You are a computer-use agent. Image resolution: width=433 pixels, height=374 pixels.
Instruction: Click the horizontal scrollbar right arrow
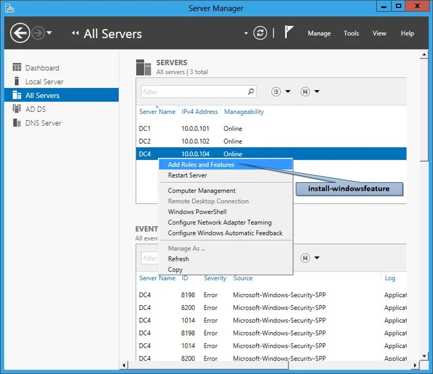click(415, 365)
